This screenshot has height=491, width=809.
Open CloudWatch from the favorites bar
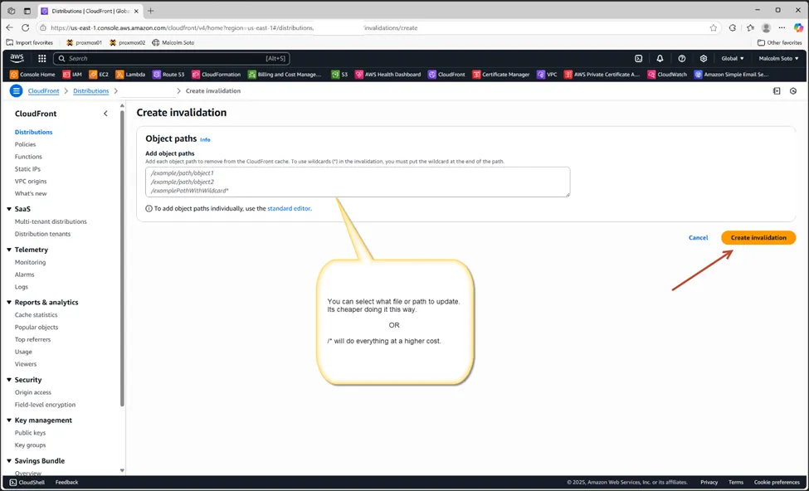coord(666,74)
